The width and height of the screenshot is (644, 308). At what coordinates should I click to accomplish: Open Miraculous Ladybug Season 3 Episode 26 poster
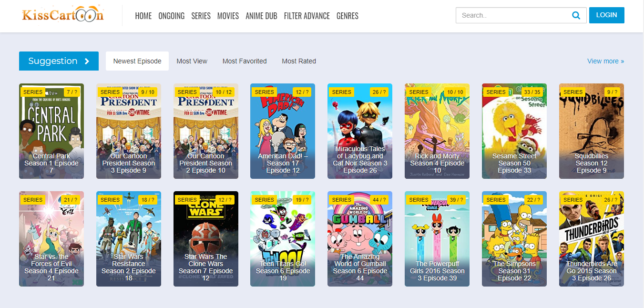click(360, 131)
